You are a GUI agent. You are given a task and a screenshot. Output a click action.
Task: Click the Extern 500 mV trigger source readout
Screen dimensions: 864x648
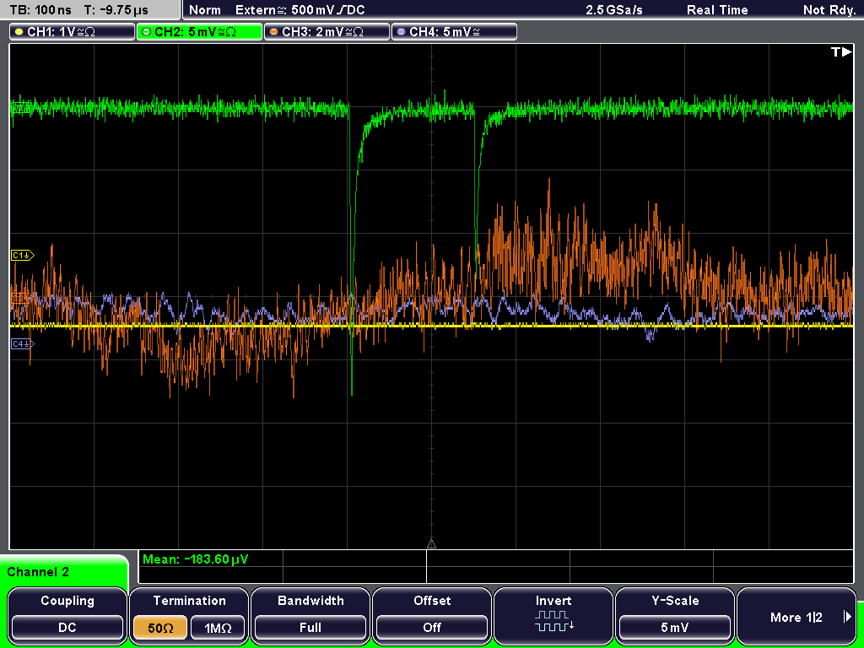click(x=300, y=10)
